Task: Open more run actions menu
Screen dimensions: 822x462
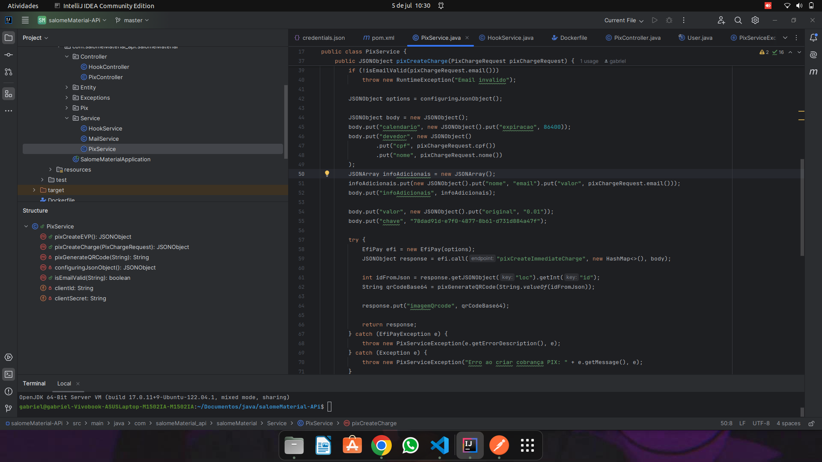Action: coord(684,20)
